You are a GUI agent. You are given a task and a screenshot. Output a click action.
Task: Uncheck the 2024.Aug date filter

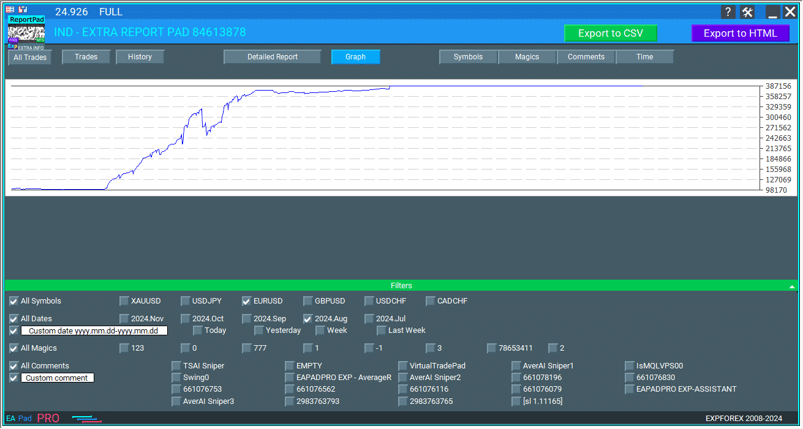(x=308, y=319)
